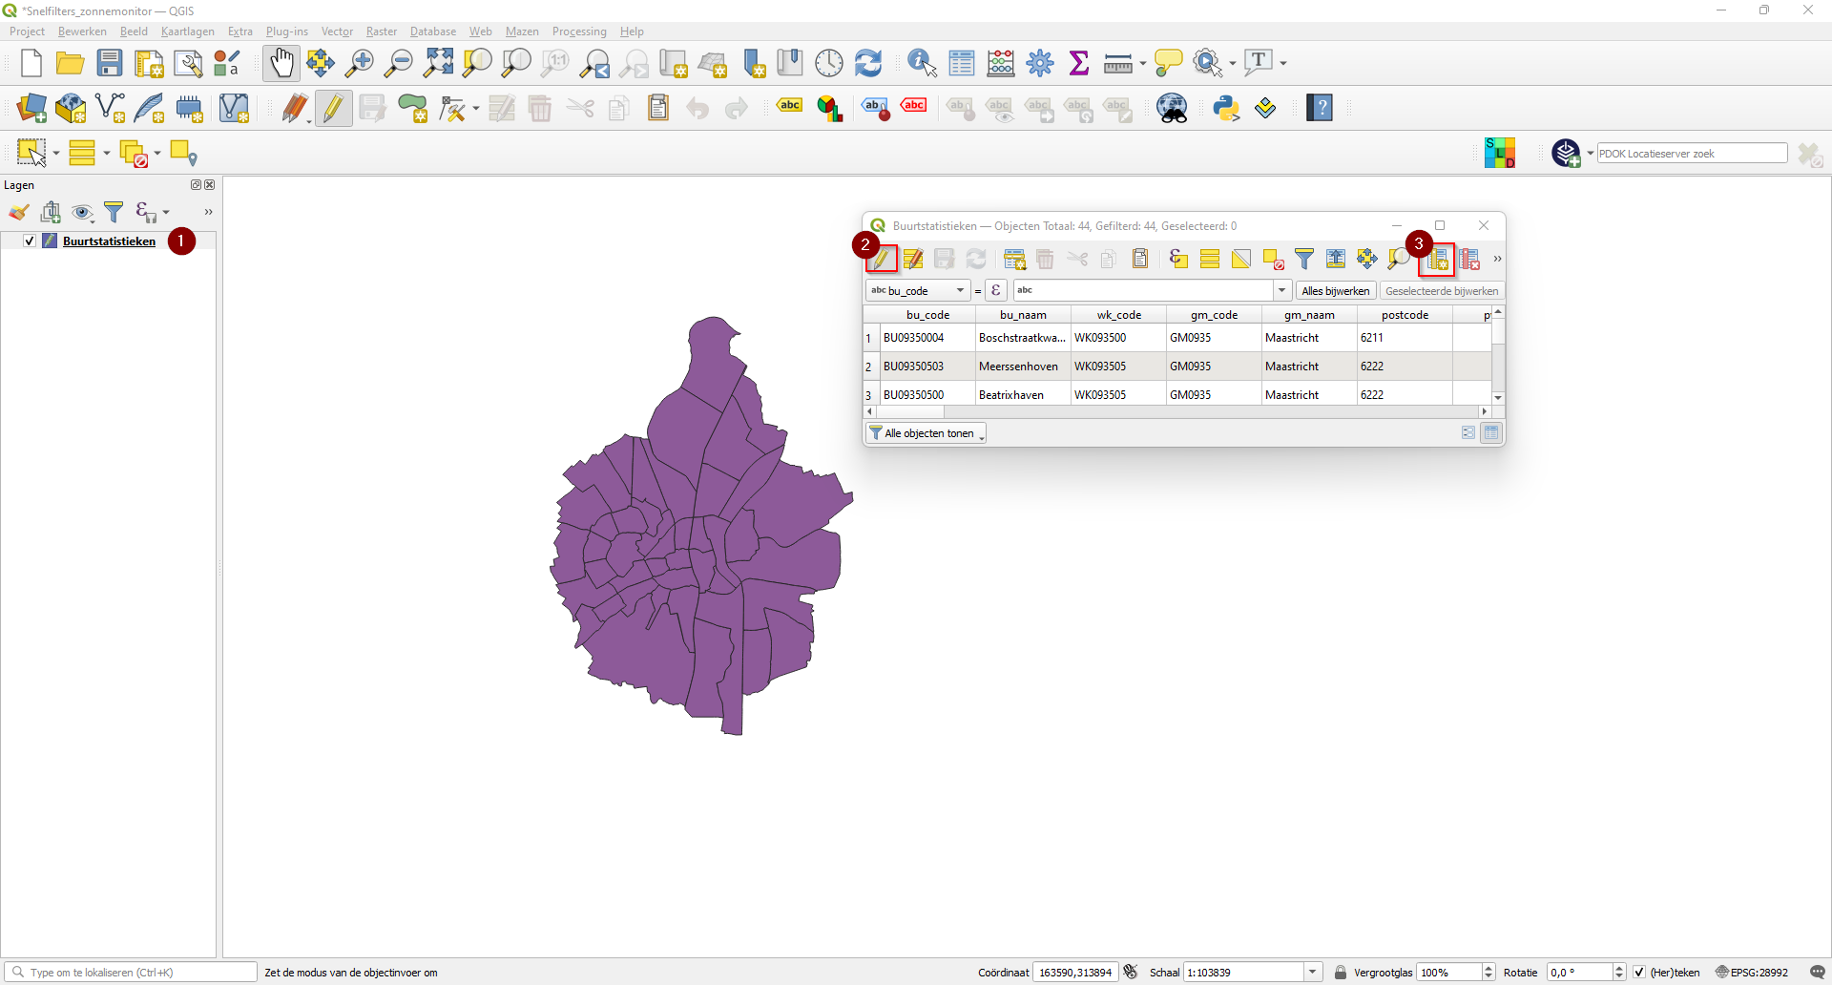Click the Add Polygon Feature tool
1832x985 pixels.
click(412, 108)
